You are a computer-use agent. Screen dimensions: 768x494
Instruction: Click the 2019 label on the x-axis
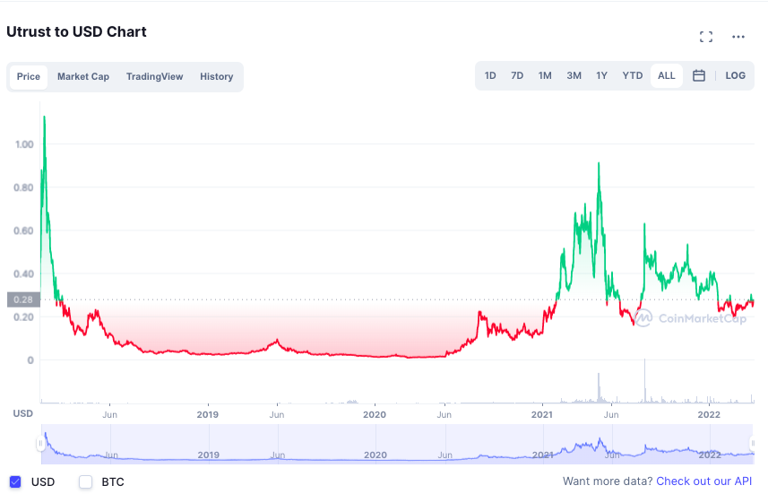point(208,414)
